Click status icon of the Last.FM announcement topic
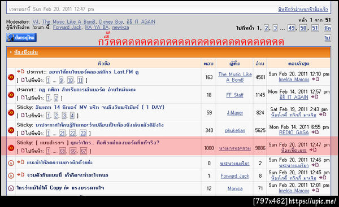Image resolution: width=339 pixels, height=207 pixels. point(11,77)
